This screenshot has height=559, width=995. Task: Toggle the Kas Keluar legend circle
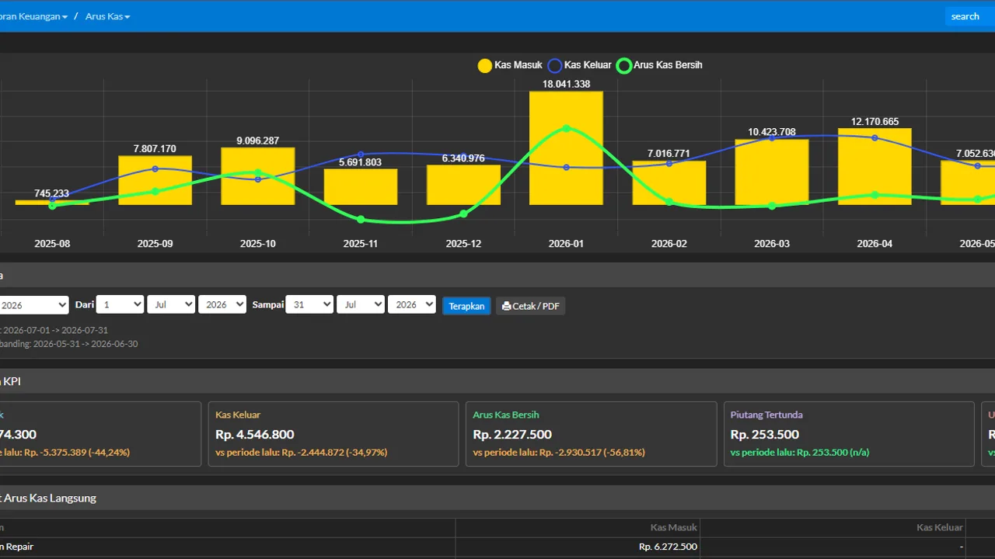pyautogui.click(x=555, y=66)
